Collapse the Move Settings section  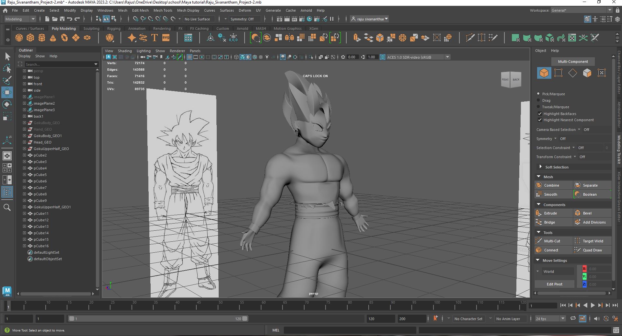[x=538, y=260]
